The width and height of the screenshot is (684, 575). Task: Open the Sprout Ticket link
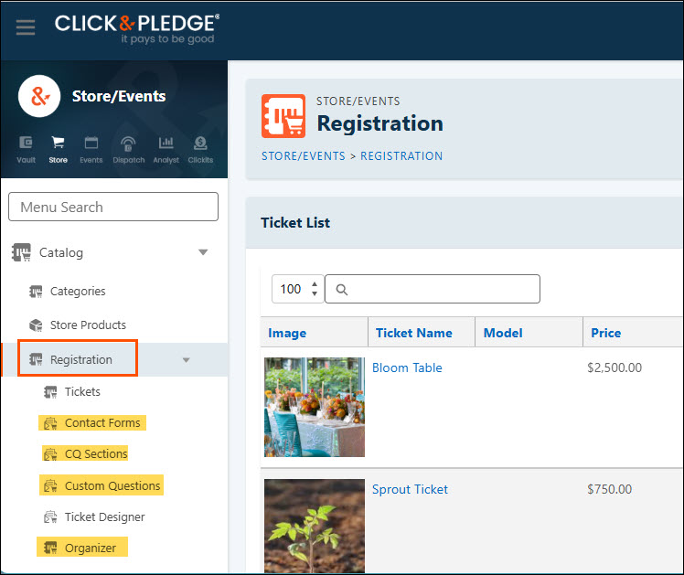click(410, 490)
